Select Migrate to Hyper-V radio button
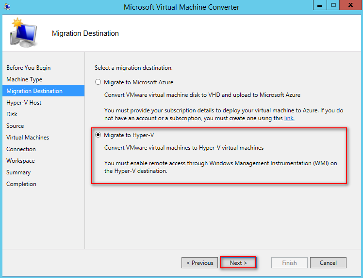 pyautogui.click(x=98, y=135)
